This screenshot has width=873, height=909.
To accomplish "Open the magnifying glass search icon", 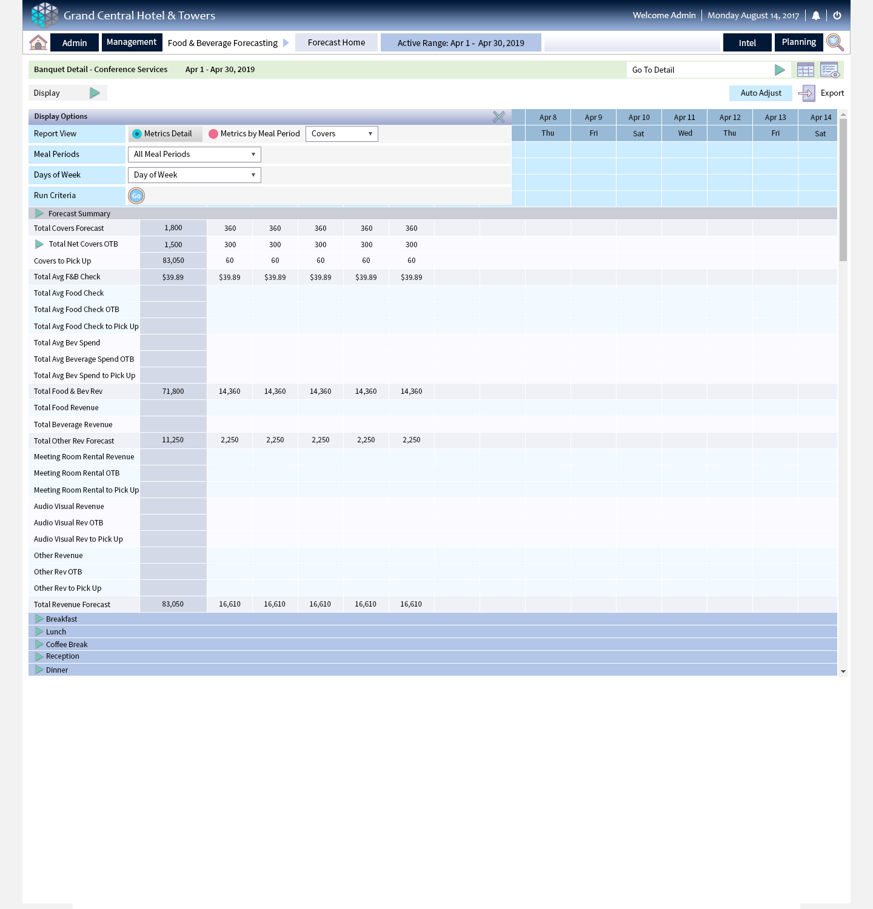I will (835, 42).
